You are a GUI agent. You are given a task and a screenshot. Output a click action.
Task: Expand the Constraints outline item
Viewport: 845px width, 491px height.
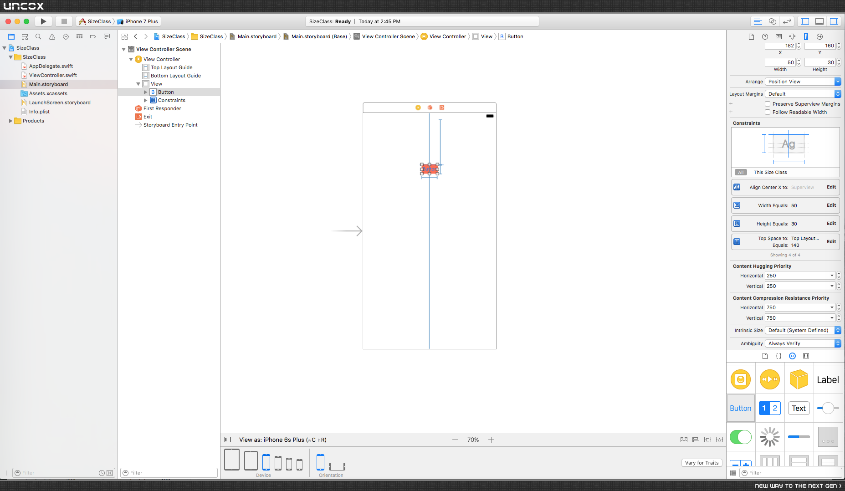[x=146, y=100]
